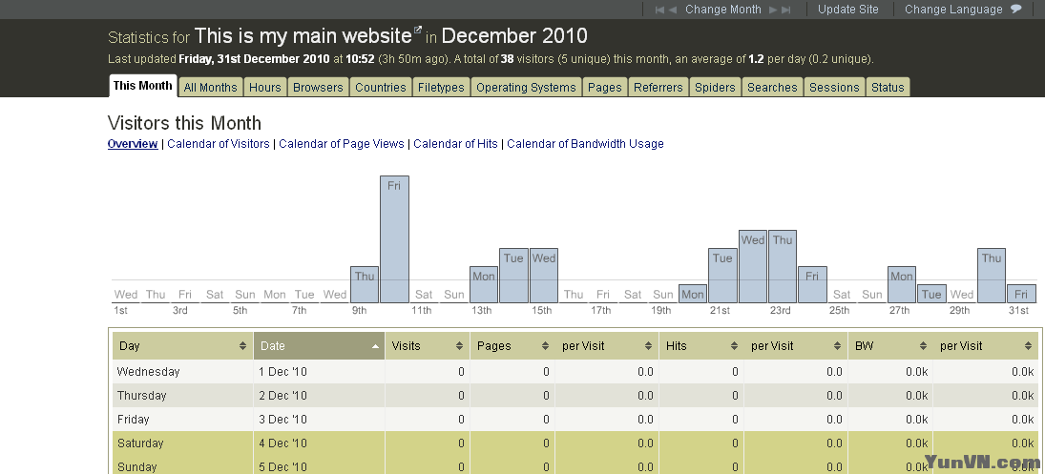Image resolution: width=1045 pixels, height=474 pixels.
Task: Click the Thu bar for the 30th
Action: click(x=992, y=276)
